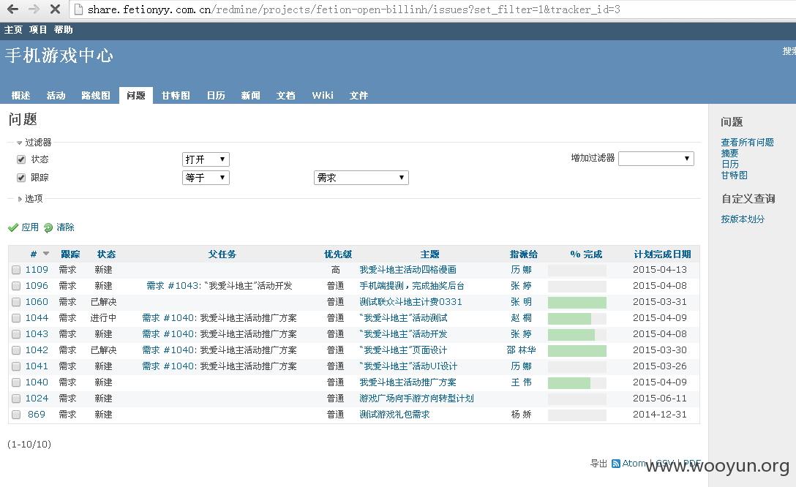Sort by 指派给 column header
The height and width of the screenshot is (487, 796).
coord(523,254)
